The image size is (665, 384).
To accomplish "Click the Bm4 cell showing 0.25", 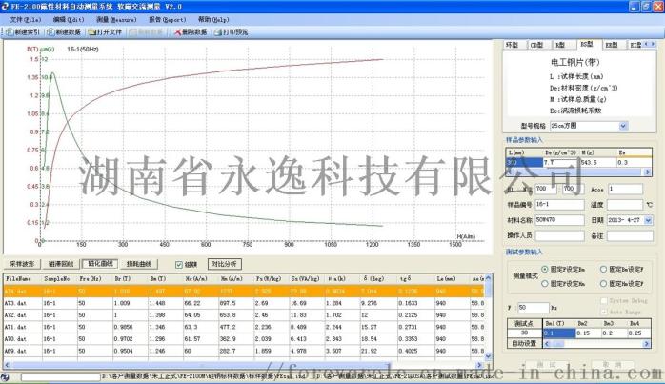I will point(639,333).
